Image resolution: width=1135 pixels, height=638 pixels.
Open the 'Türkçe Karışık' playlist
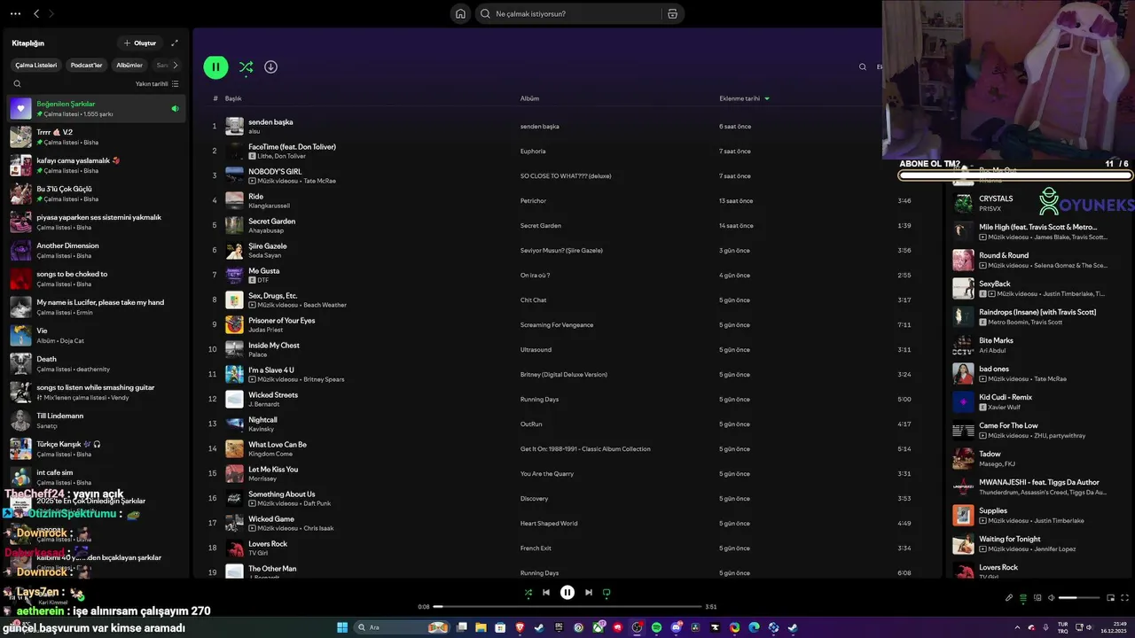pyautogui.click(x=97, y=448)
